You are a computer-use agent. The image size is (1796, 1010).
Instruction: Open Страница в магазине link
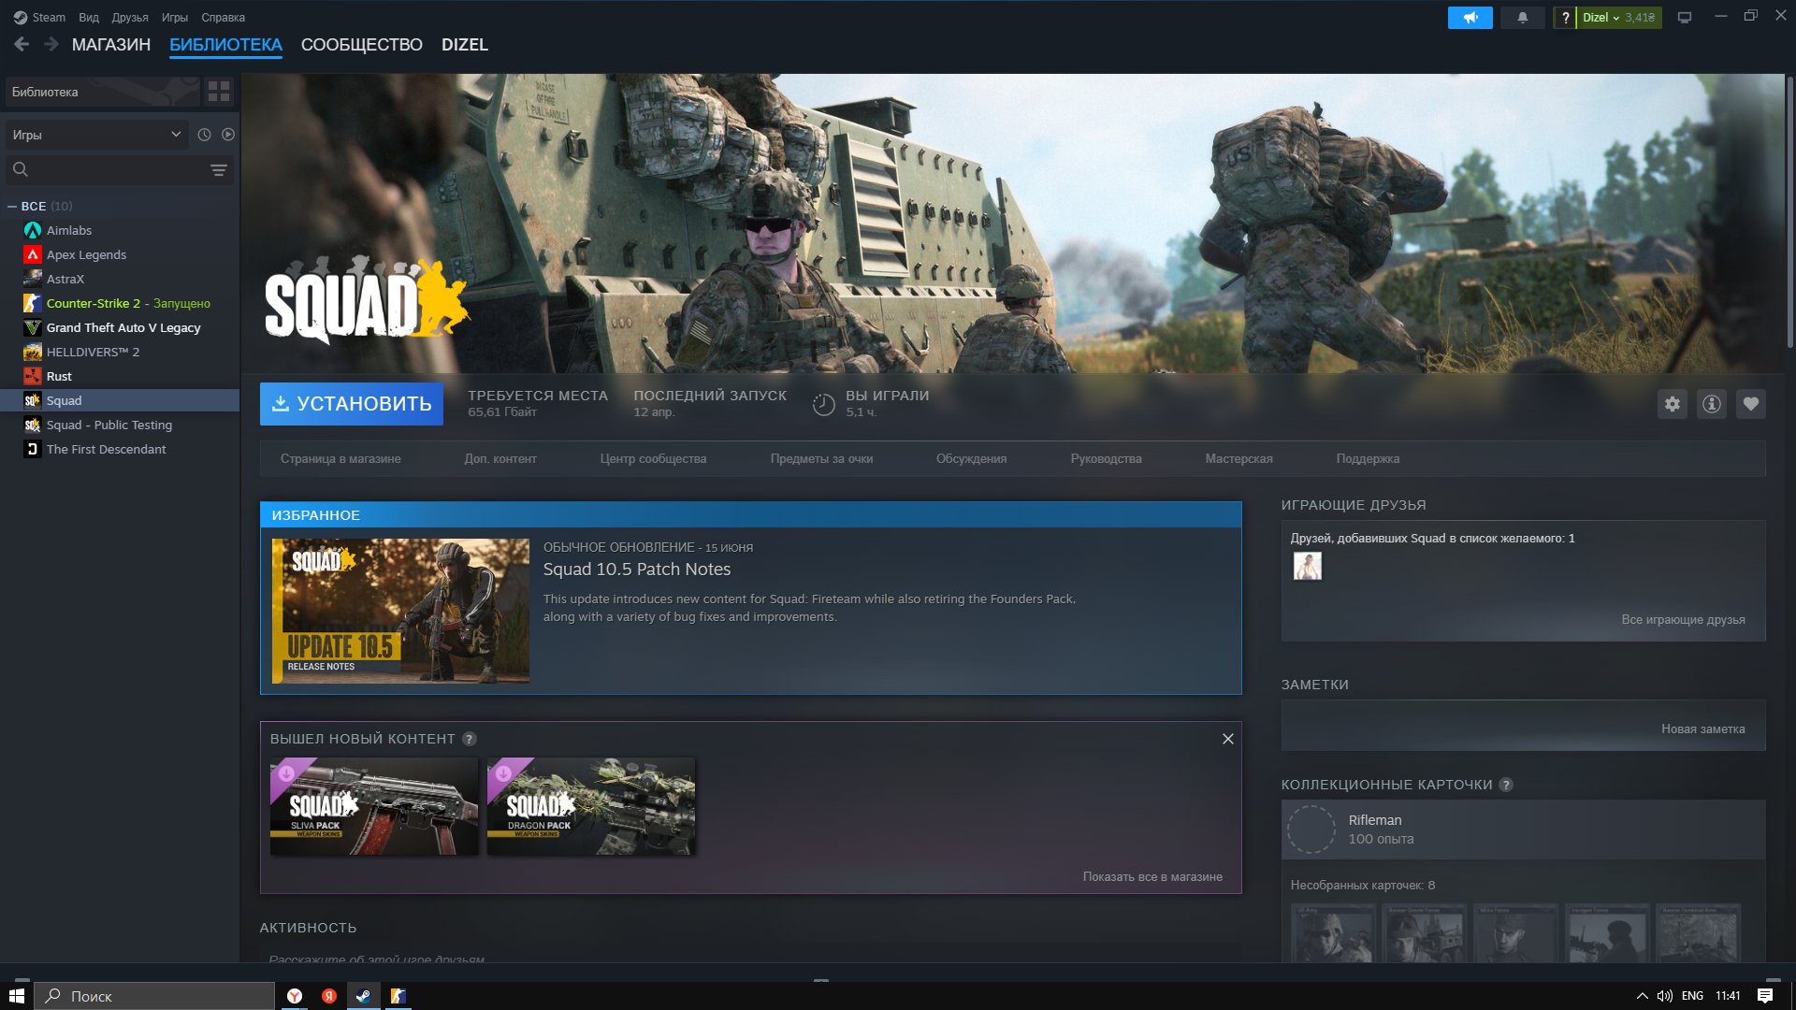coord(340,459)
